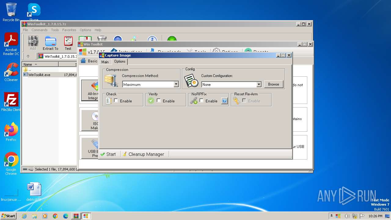Show hidden tray icons arrow
Image resolution: width=391 pixels, height=220 pixels.
click(332, 216)
